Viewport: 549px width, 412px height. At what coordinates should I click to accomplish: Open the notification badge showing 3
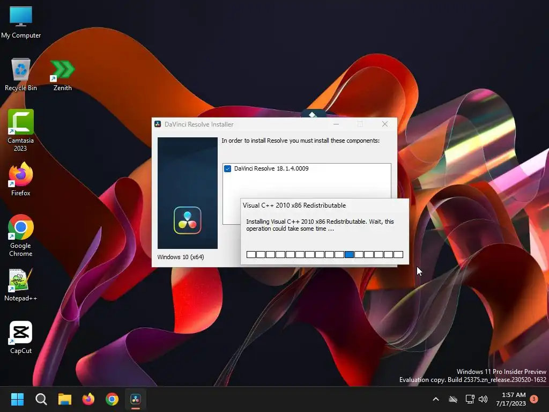click(x=534, y=399)
